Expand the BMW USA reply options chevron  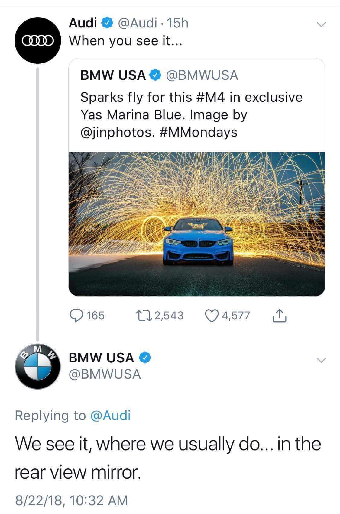pyautogui.click(x=321, y=360)
